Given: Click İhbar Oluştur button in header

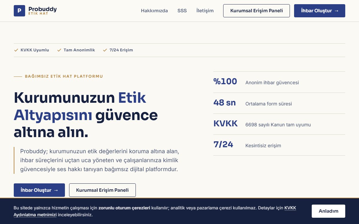Looking at the screenshot, I should click(x=320, y=11).
